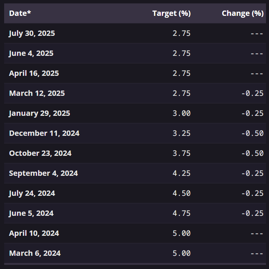Select the 3.25 target rate cell
The width and height of the screenshot is (269, 269).
click(181, 133)
